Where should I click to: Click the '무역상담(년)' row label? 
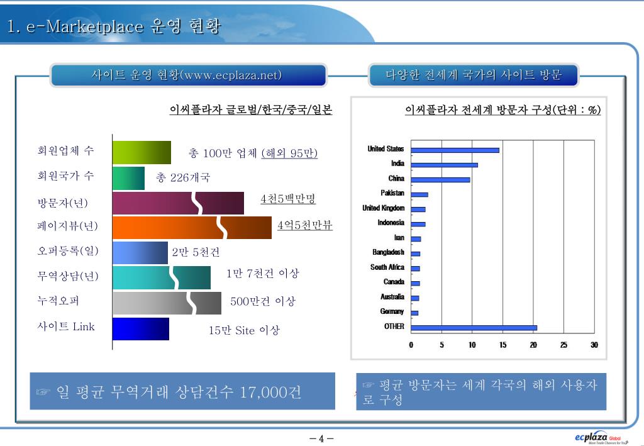[68, 276]
